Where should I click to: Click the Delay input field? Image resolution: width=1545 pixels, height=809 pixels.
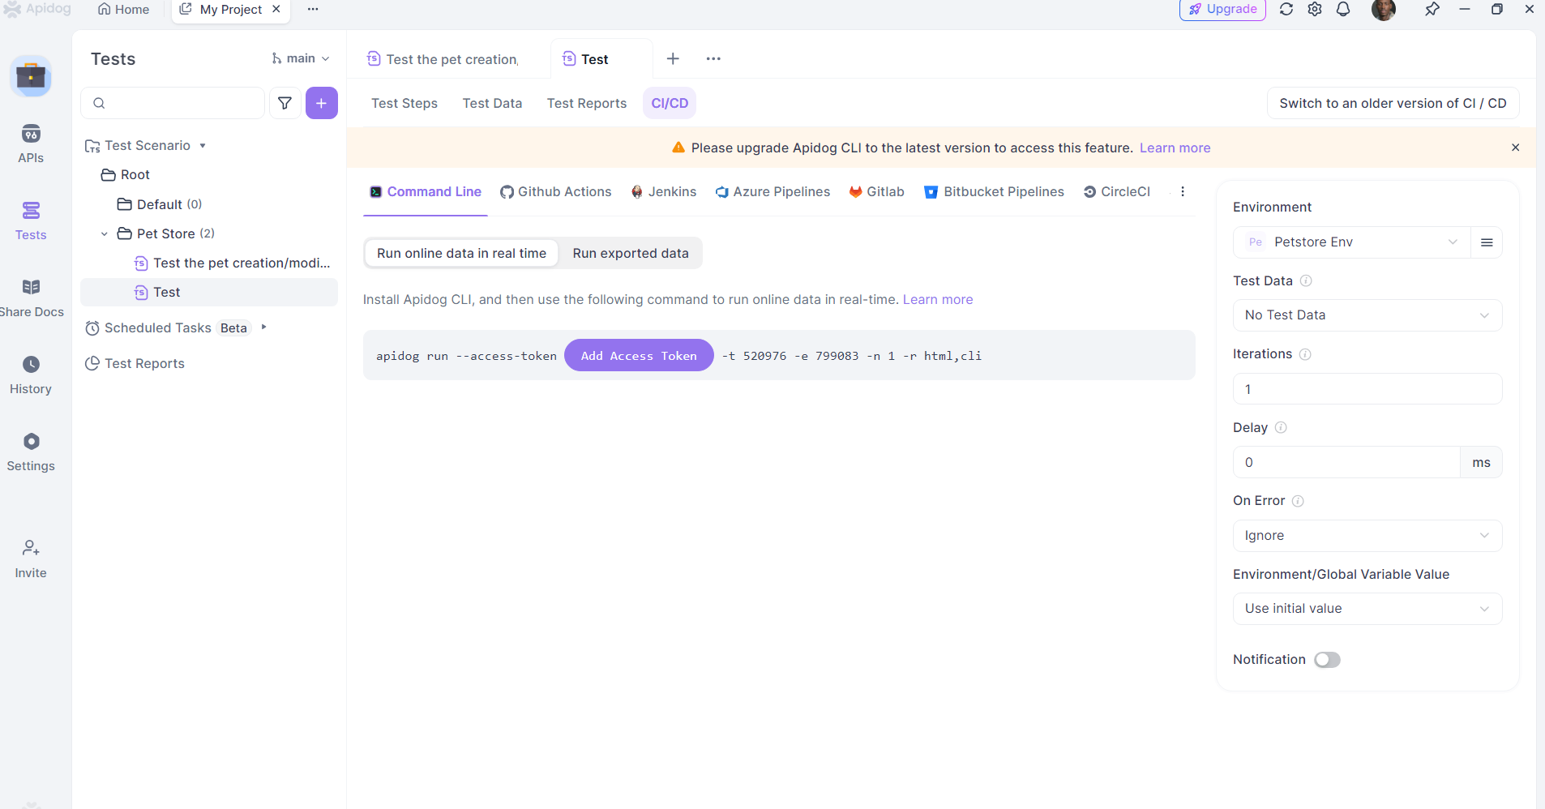pos(1347,462)
